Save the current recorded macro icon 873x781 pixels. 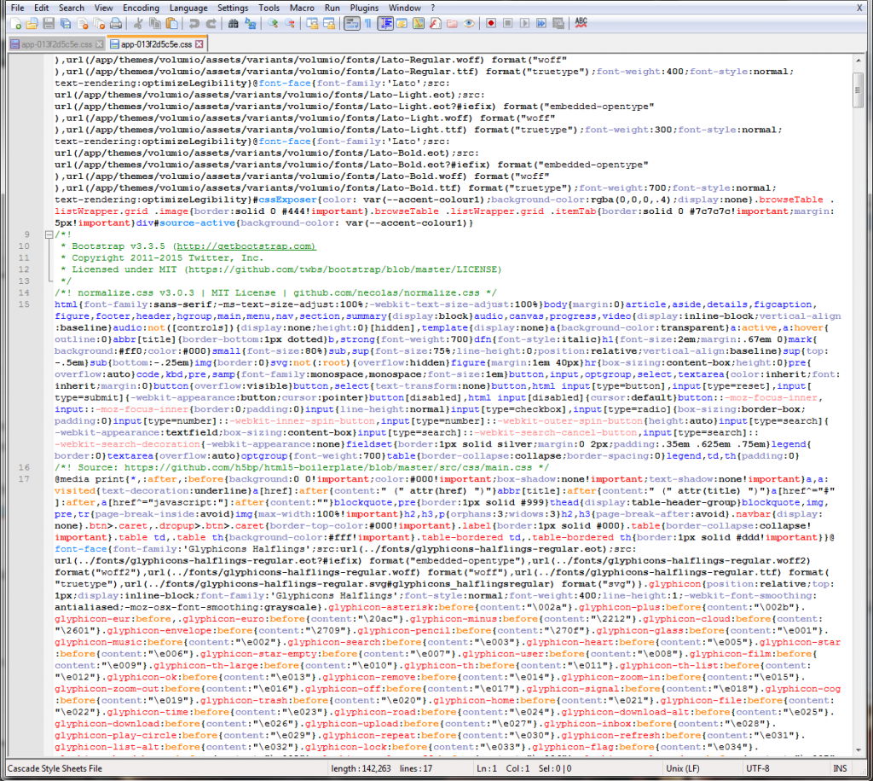click(558, 23)
